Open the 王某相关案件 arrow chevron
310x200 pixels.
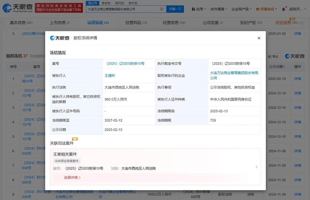click(x=257, y=167)
